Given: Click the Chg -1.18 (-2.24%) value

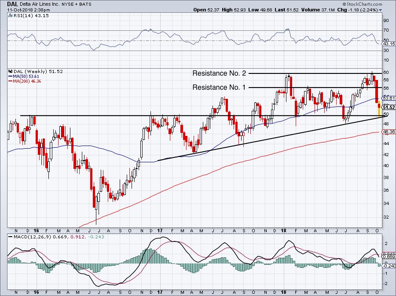Looking at the screenshot, I should [x=358, y=10].
